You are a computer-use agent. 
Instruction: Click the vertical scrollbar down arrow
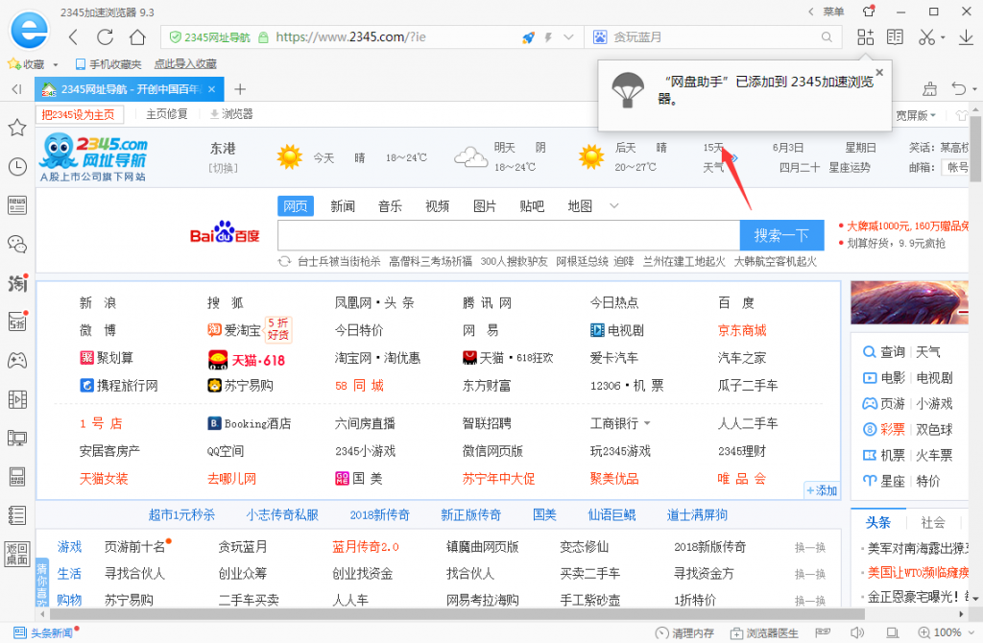(975, 599)
